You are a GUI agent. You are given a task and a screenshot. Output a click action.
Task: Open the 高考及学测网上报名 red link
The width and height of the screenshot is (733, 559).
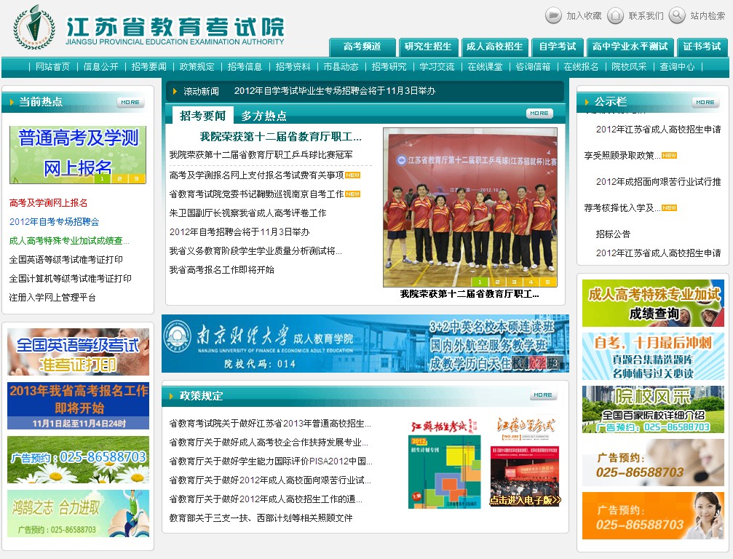point(48,203)
